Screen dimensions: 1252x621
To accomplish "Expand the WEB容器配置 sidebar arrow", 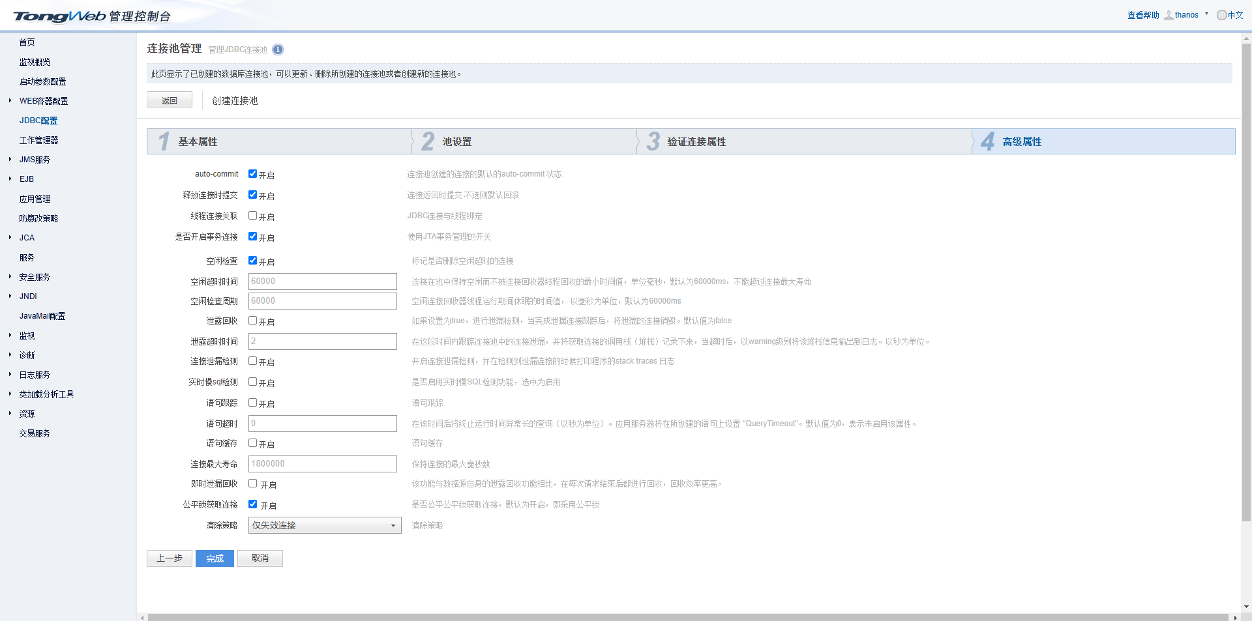I will 10,101.
